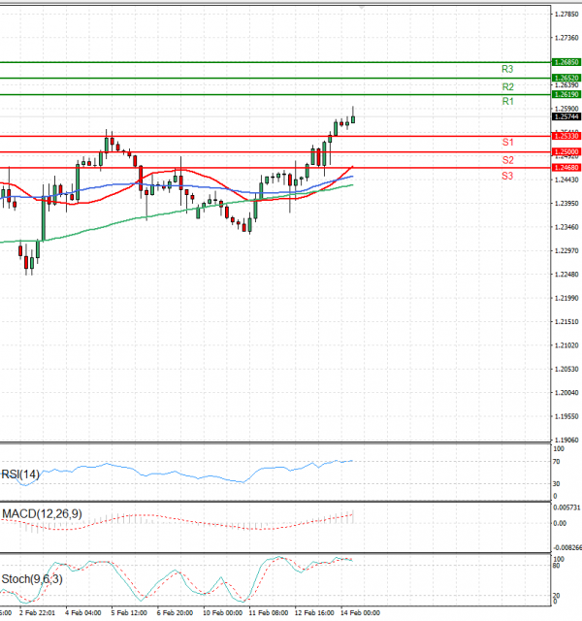The image size is (582, 621).
Task: Click the 1.27850 price axis value
Action: 566,15
